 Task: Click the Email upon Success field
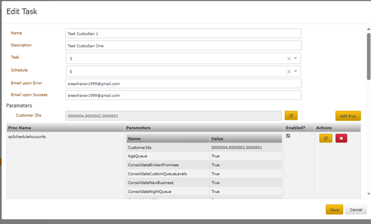184,95
